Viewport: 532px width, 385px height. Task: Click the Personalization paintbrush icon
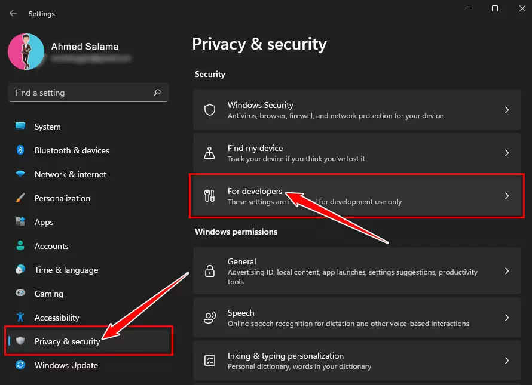(x=20, y=198)
